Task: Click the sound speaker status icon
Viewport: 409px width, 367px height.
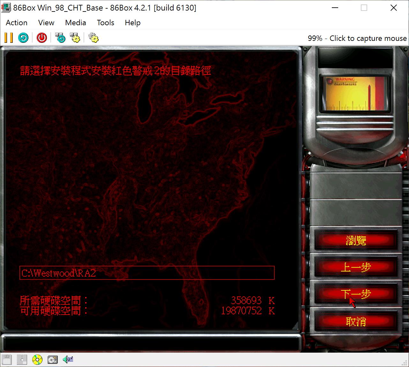Action: pos(68,360)
